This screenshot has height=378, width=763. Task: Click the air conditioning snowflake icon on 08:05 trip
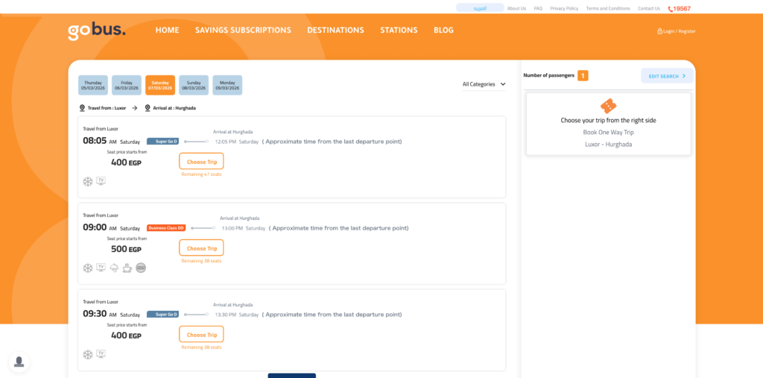pyautogui.click(x=88, y=181)
